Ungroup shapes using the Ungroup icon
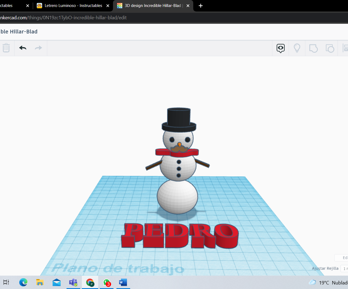The width and height of the screenshot is (348, 289). 330,48
